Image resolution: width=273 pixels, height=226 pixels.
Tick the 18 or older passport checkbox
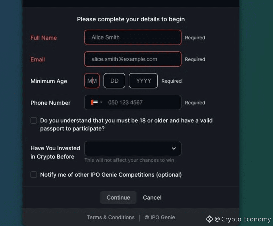tap(34, 120)
